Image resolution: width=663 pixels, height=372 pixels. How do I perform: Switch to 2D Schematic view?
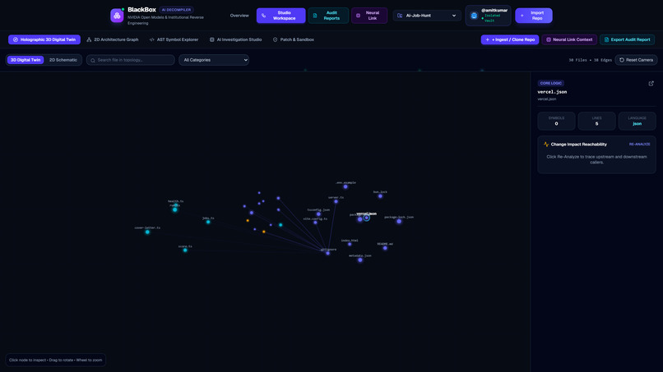click(x=63, y=60)
